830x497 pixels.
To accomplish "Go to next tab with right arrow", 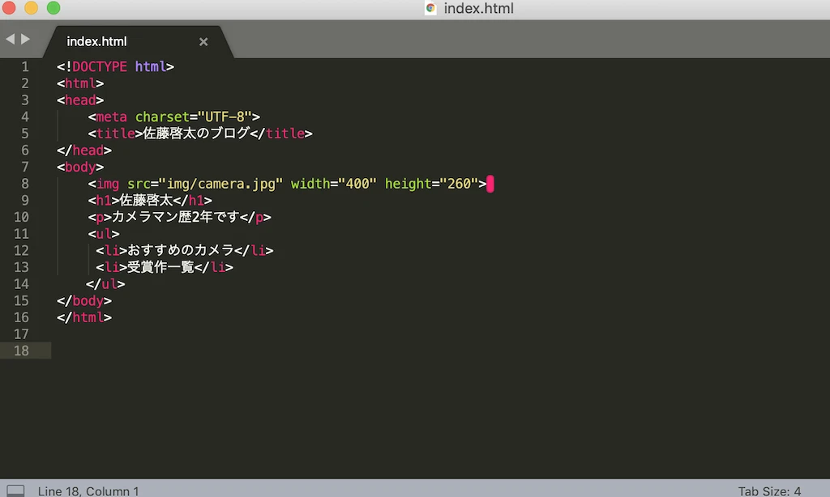I will (x=25, y=39).
